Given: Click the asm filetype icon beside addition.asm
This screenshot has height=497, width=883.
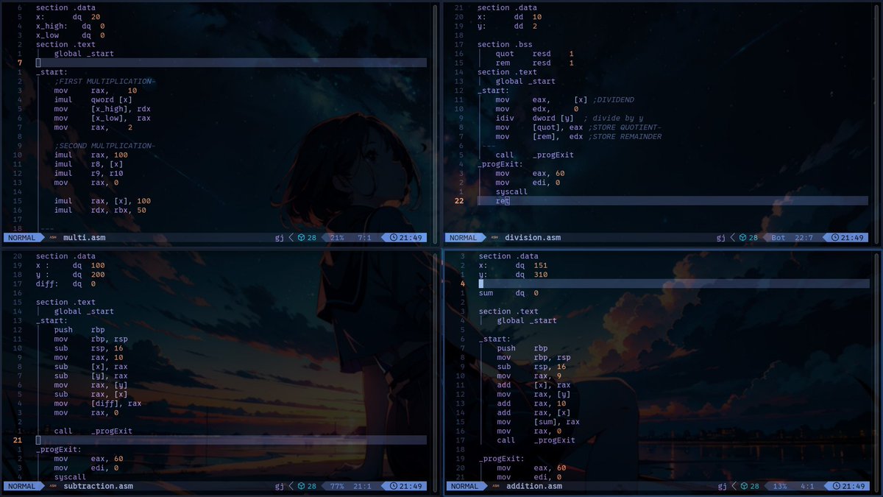Looking at the screenshot, I should point(496,487).
